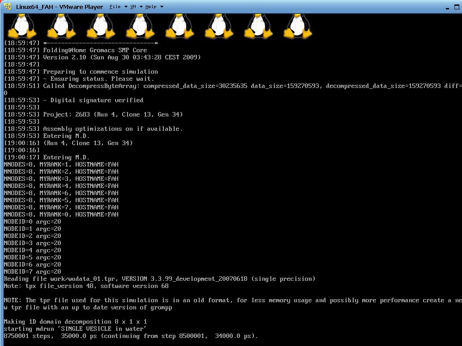Click the 'NODEID=4 argc=20' line
This screenshot has height=346, width=462.
(x=32, y=250)
